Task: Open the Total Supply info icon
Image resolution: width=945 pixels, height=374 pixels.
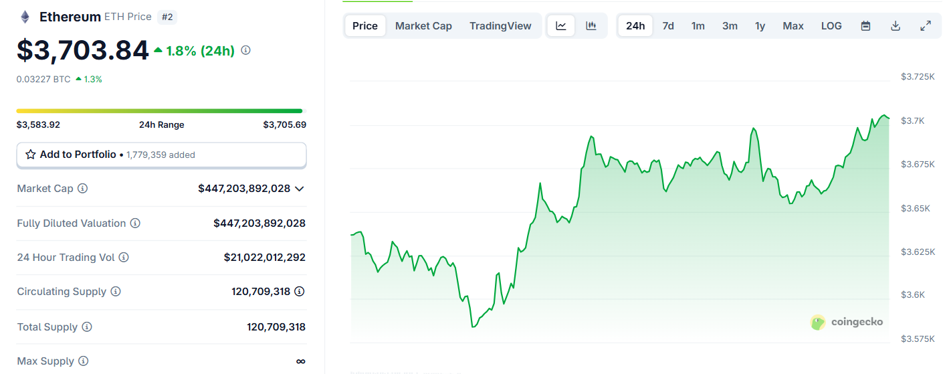Action: tap(87, 327)
